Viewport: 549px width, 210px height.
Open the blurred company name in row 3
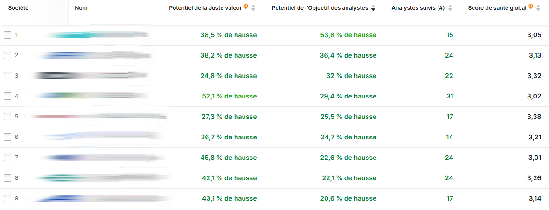click(x=89, y=76)
